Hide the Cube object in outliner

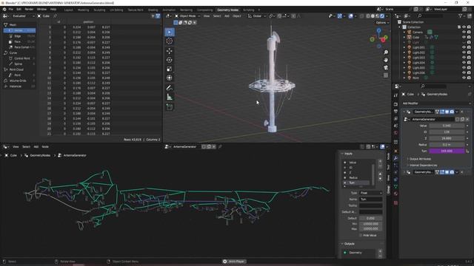tap(464, 37)
